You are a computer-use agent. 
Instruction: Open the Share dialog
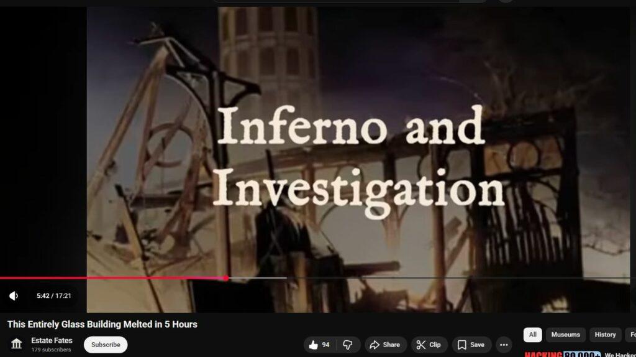click(x=385, y=345)
